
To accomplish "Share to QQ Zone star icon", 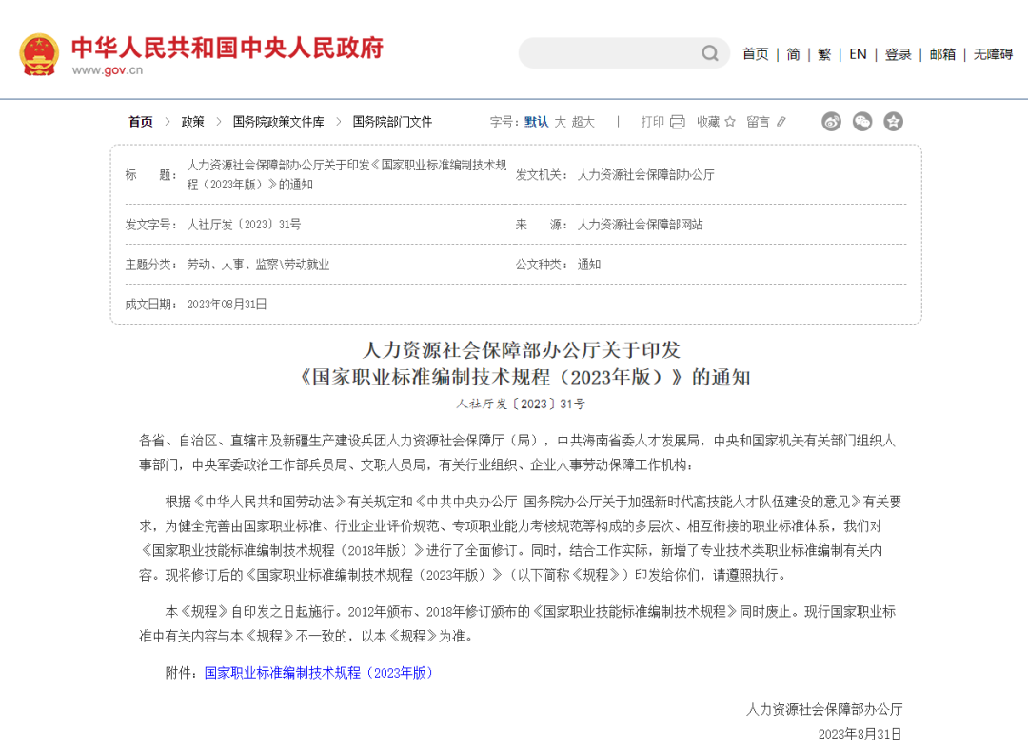I will 893,121.
